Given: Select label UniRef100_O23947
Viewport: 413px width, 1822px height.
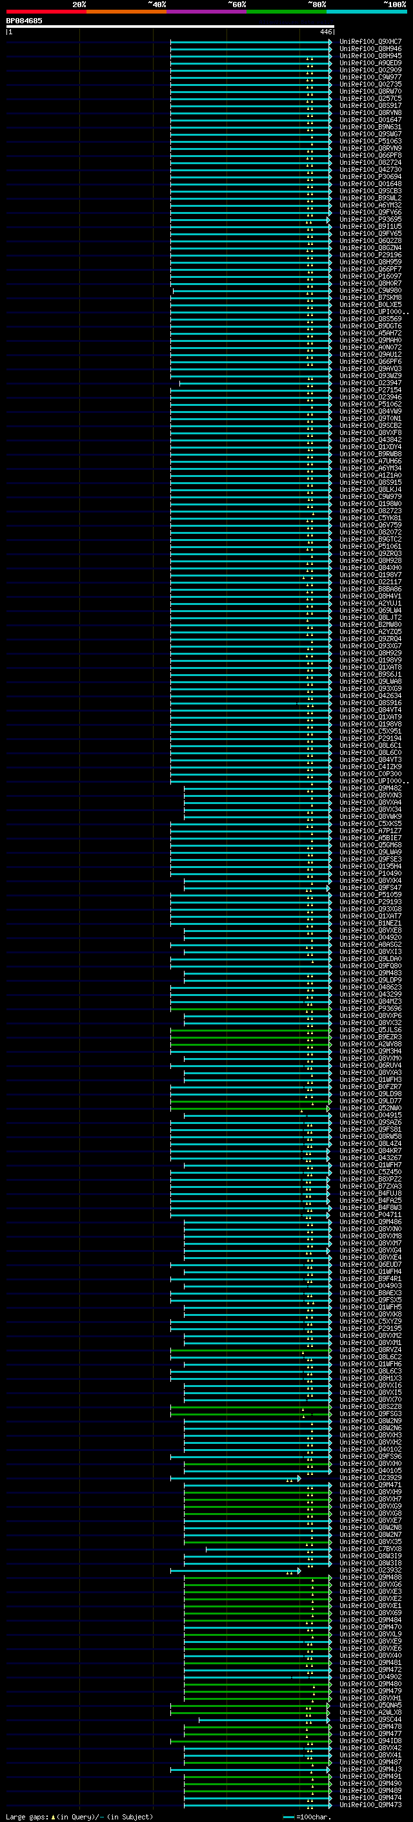Looking at the screenshot, I should point(370,383).
